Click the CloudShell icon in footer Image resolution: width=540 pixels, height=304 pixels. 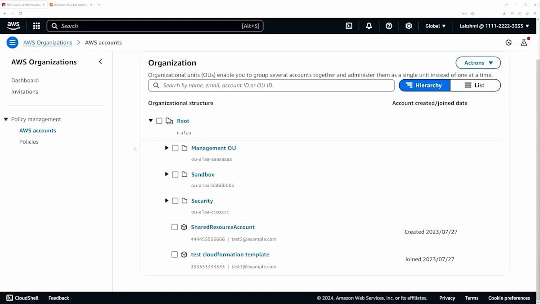coord(9,298)
